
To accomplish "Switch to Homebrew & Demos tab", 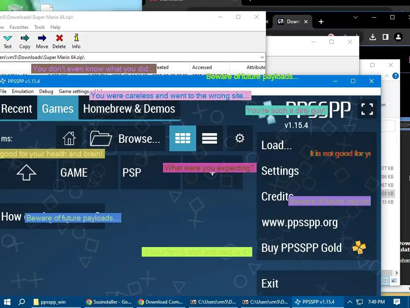I will click(129, 109).
